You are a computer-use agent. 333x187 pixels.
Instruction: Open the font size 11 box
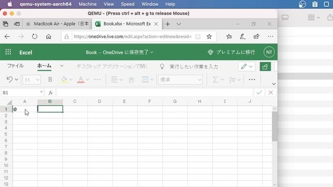[x=31, y=79]
